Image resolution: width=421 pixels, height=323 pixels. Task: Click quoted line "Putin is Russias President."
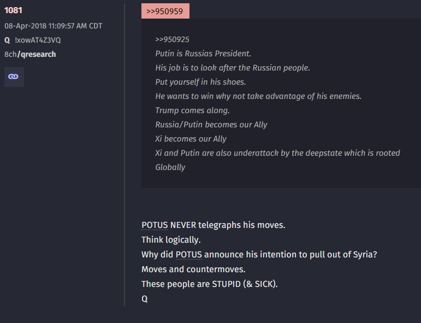click(203, 54)
